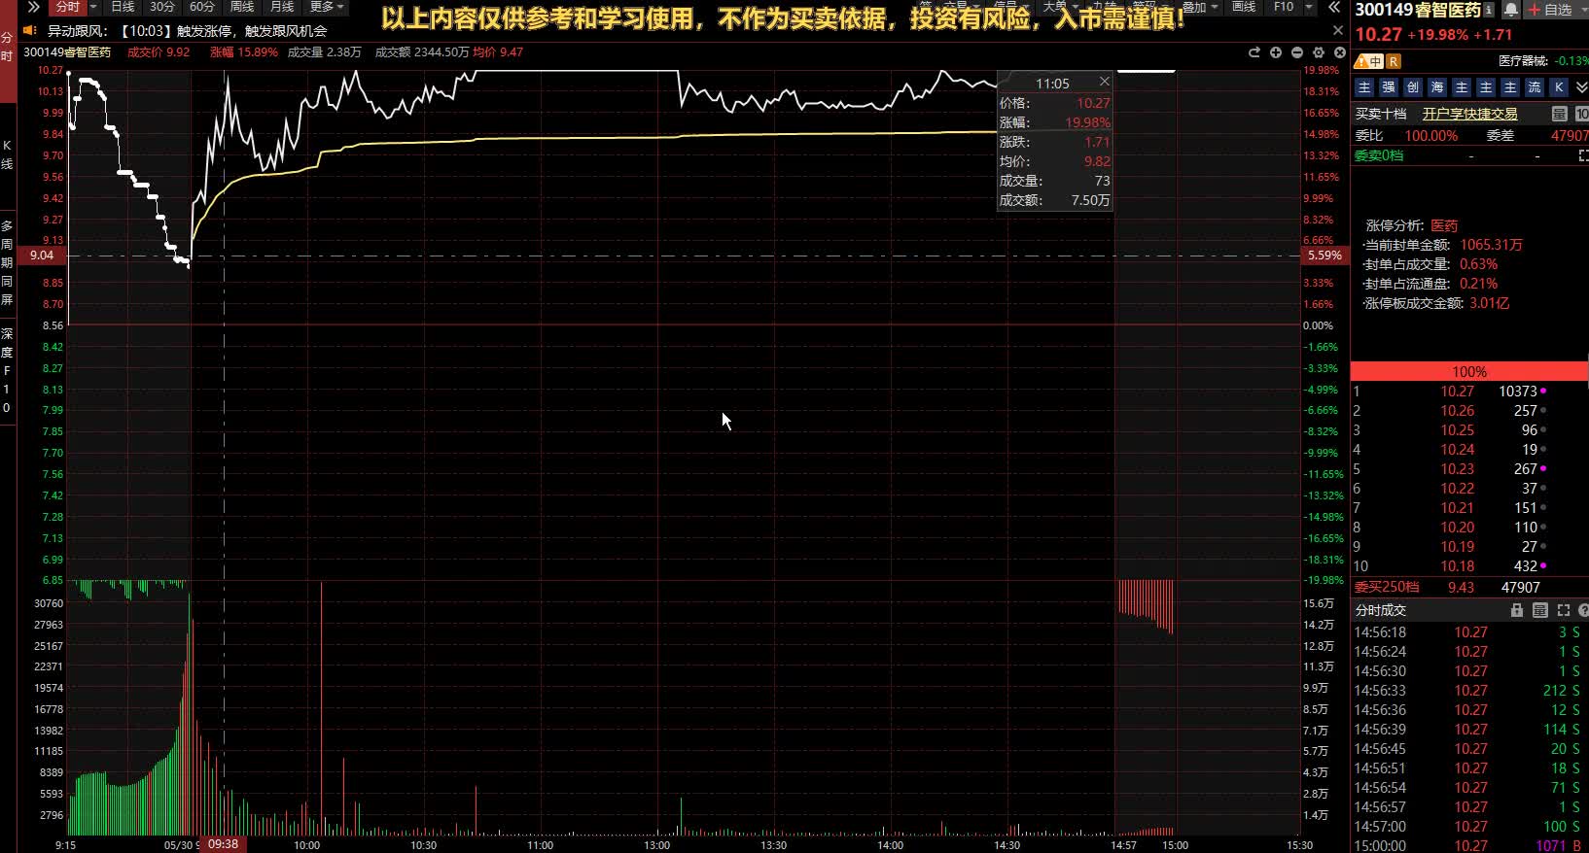Open help icon in 分时成交 header
Viewport: 1589px width, 853px height.
(1583, 610)
